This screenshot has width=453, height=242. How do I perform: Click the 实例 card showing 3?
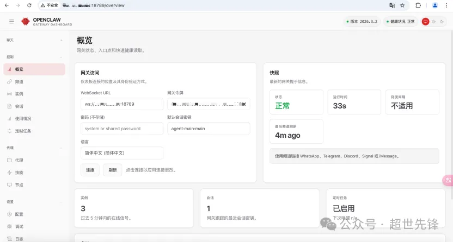click(x=134, y=208)
